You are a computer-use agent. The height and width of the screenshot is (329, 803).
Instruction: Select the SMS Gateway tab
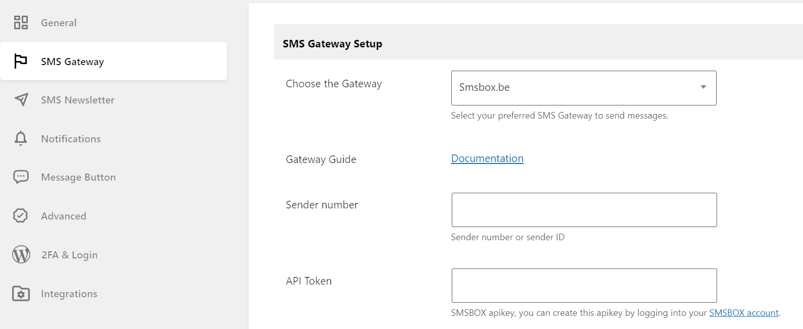pos(114,61)
